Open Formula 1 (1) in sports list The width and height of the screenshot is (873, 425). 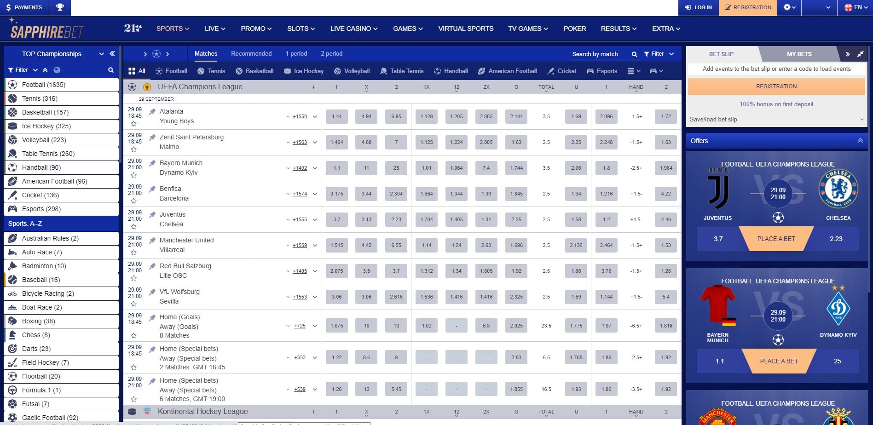coord(61,390)
